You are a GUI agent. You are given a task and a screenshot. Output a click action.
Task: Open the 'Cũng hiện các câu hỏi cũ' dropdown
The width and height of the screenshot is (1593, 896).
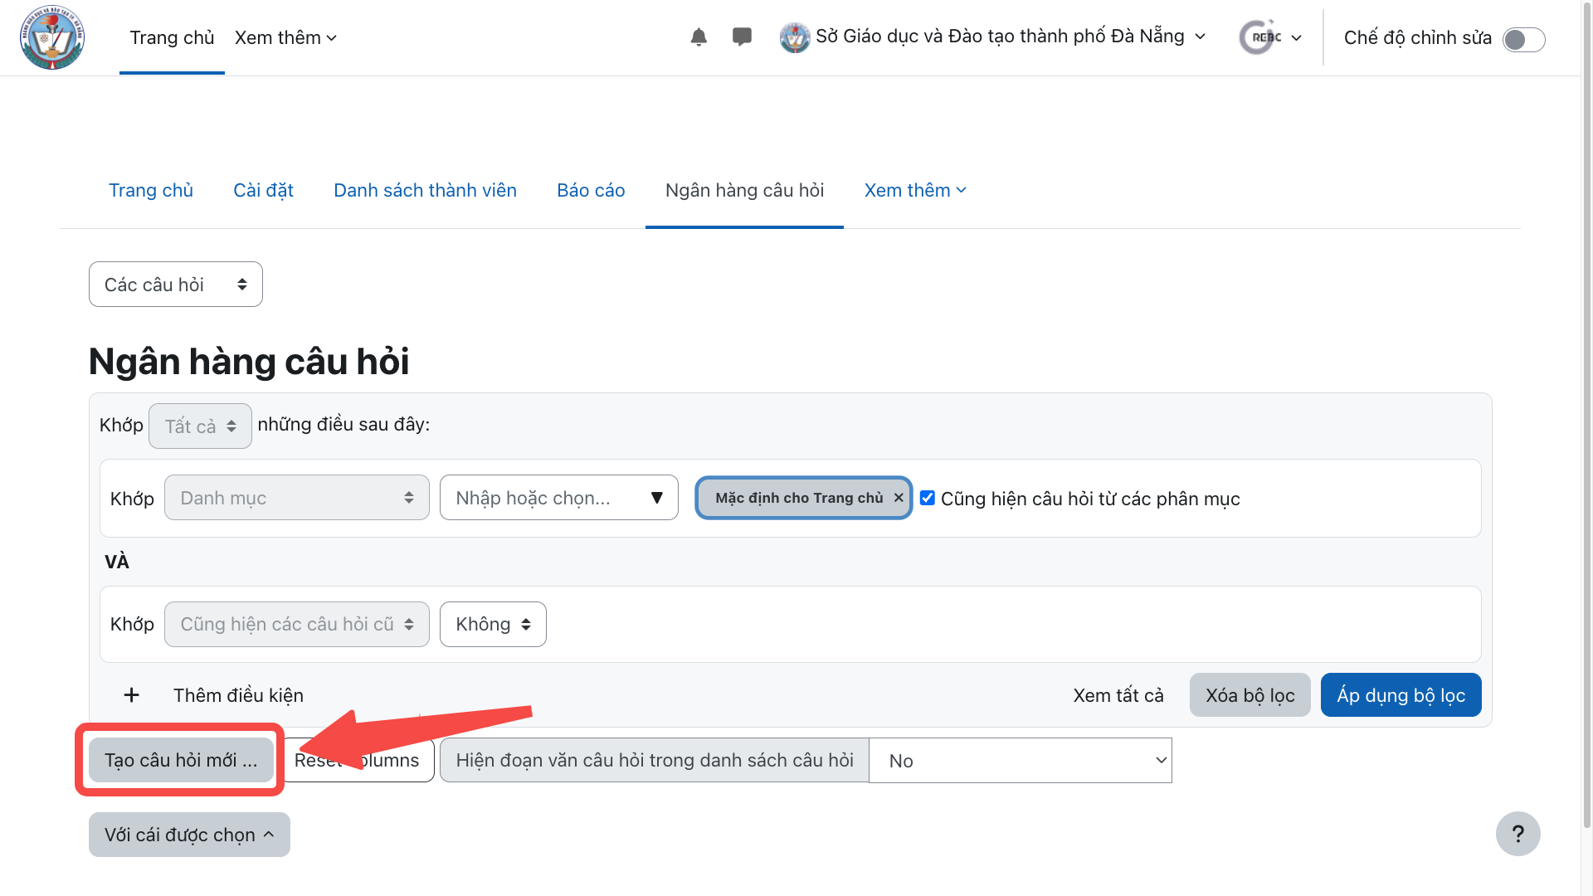297,624
